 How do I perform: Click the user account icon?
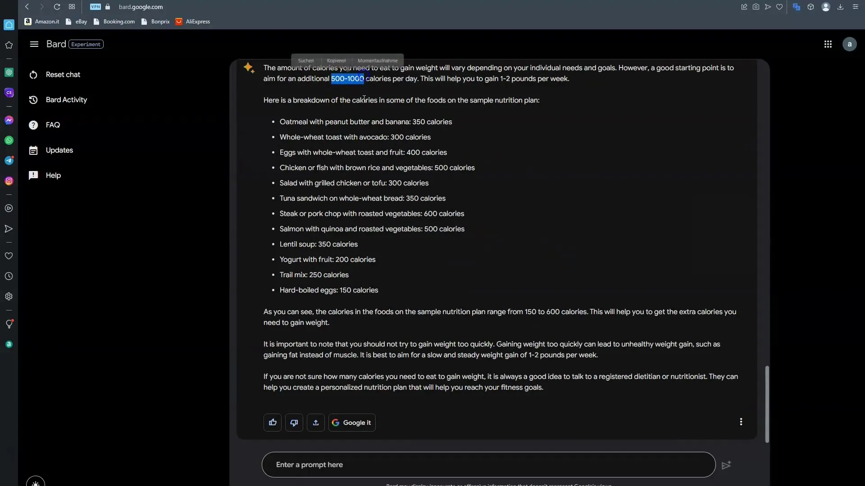[851, 44]
